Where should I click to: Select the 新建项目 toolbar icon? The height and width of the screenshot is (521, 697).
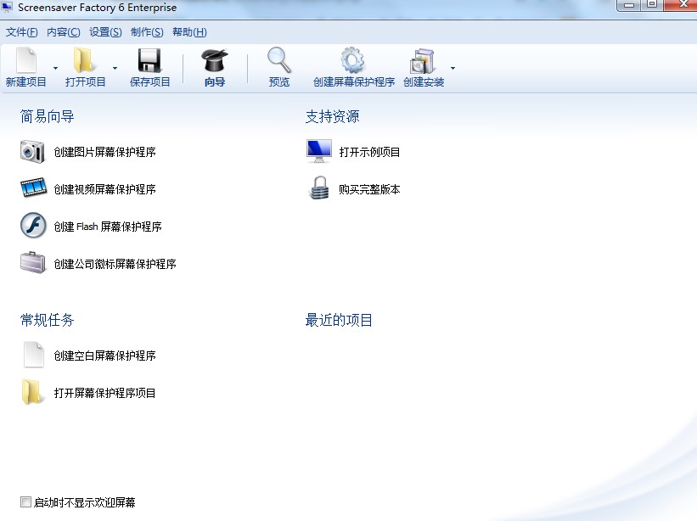pos(25,61)
